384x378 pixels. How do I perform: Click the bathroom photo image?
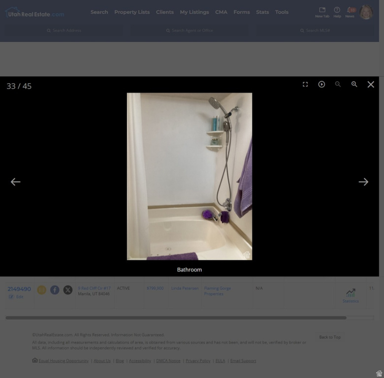tap(189, 176)
